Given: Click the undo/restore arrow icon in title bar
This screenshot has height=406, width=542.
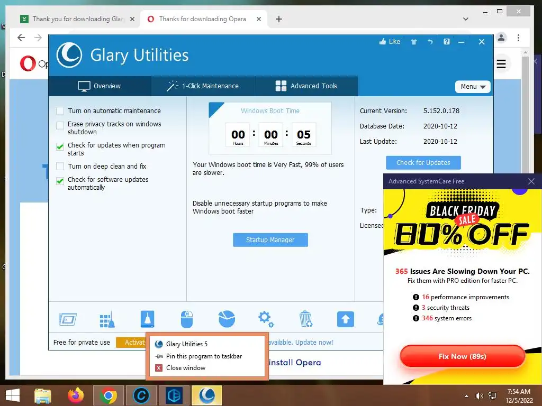Looking at the screenshot, I should (x=430, y=42).
